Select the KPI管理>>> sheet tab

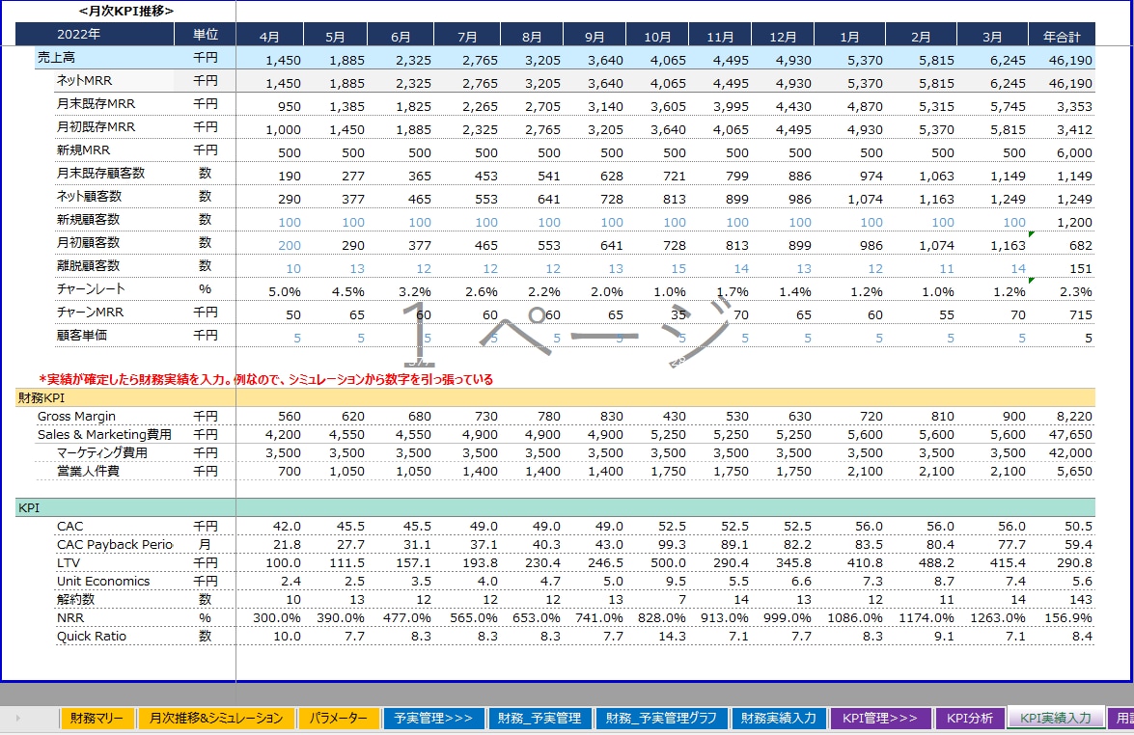click(879, 718)
